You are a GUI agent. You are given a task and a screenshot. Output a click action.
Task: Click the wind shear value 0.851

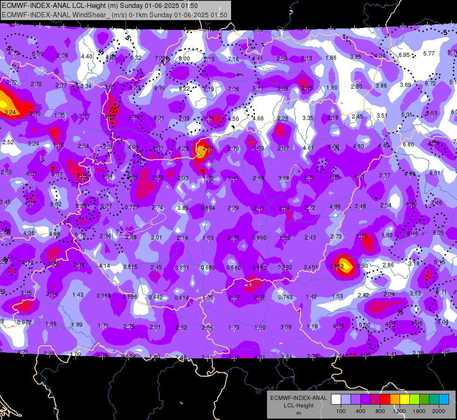[x=182, y=267]
